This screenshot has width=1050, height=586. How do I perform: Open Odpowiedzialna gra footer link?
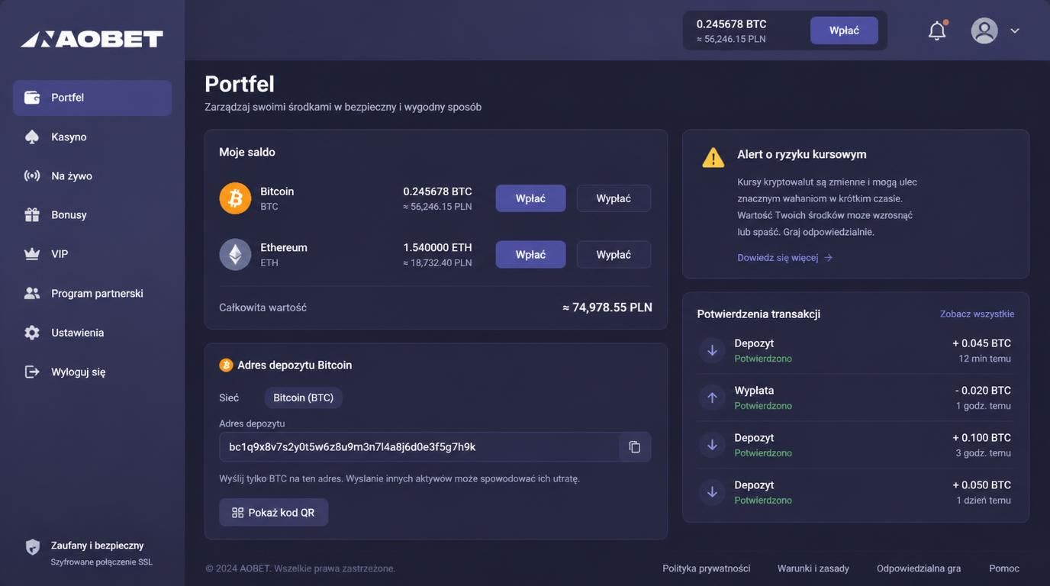tap(919, 568)
